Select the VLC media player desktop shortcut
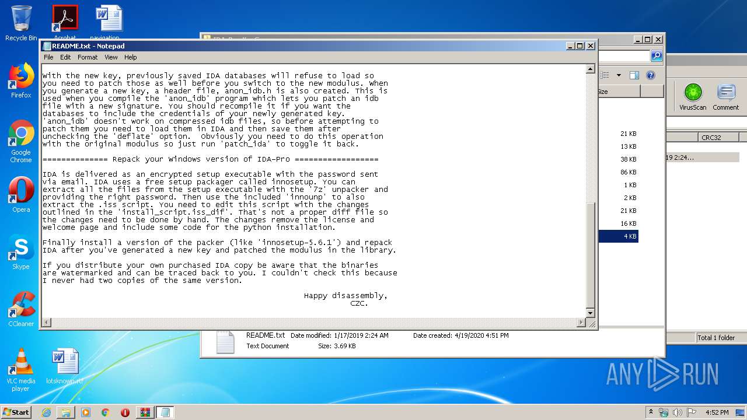Viewport: 747px width, 420px height. point(21,370)
